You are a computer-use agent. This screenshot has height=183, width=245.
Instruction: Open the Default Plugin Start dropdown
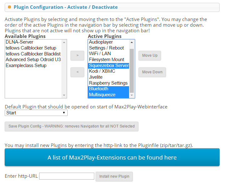[x=36, y=113]
